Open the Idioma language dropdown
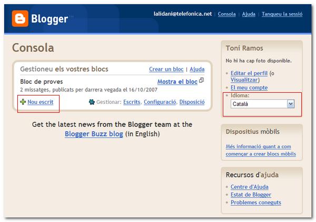 tap(262, 104)
